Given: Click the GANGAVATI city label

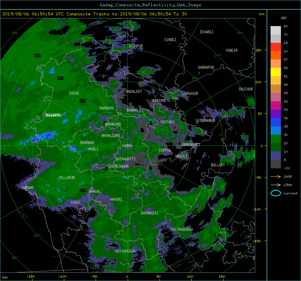Looking at the screenshot, I should [x=191, y=144].
